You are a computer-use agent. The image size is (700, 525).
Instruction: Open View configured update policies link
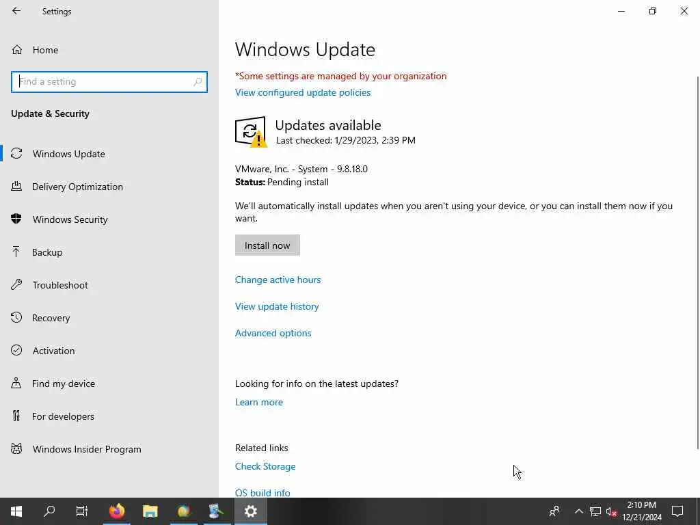pyautogui.click(x=303, y=92)
